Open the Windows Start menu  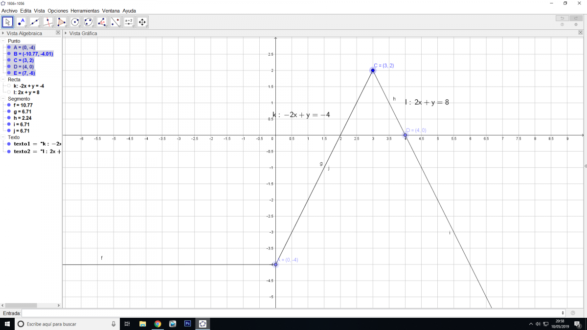coord(7,324)
